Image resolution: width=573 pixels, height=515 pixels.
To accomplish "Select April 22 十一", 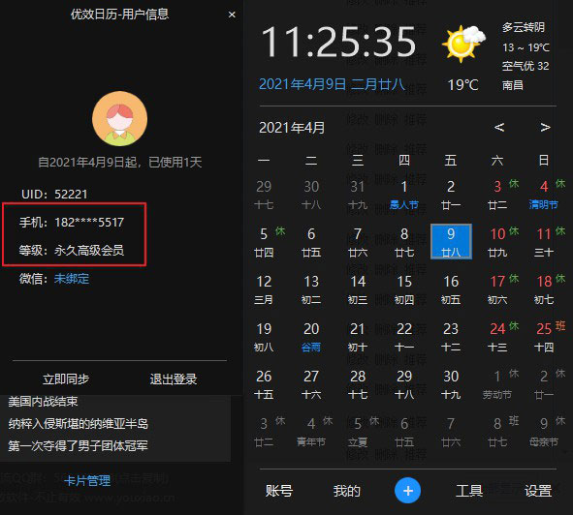I will pyautogui.click(x=403, y=337).
